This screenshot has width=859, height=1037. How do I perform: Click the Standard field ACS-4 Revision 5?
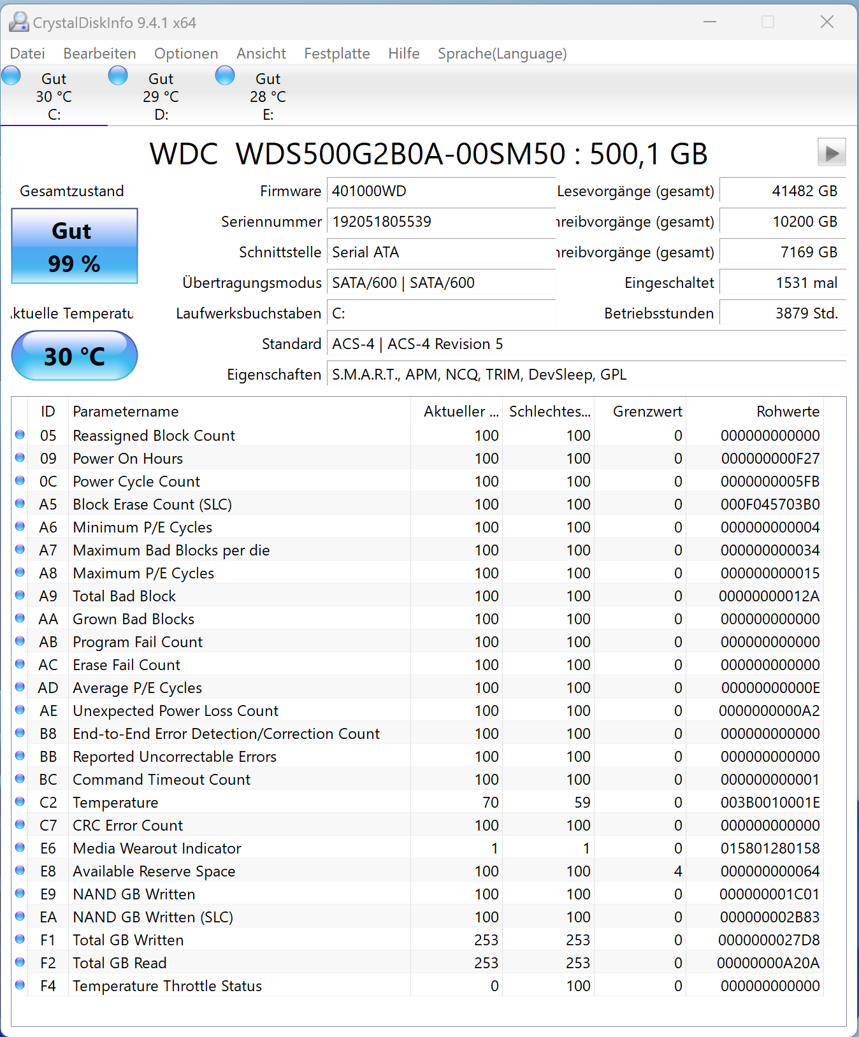tap(586, 344)
